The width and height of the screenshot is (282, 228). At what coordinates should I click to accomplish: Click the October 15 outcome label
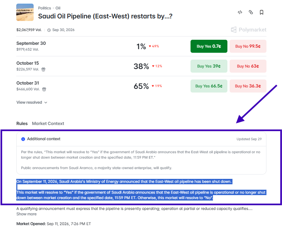point(27,63)
